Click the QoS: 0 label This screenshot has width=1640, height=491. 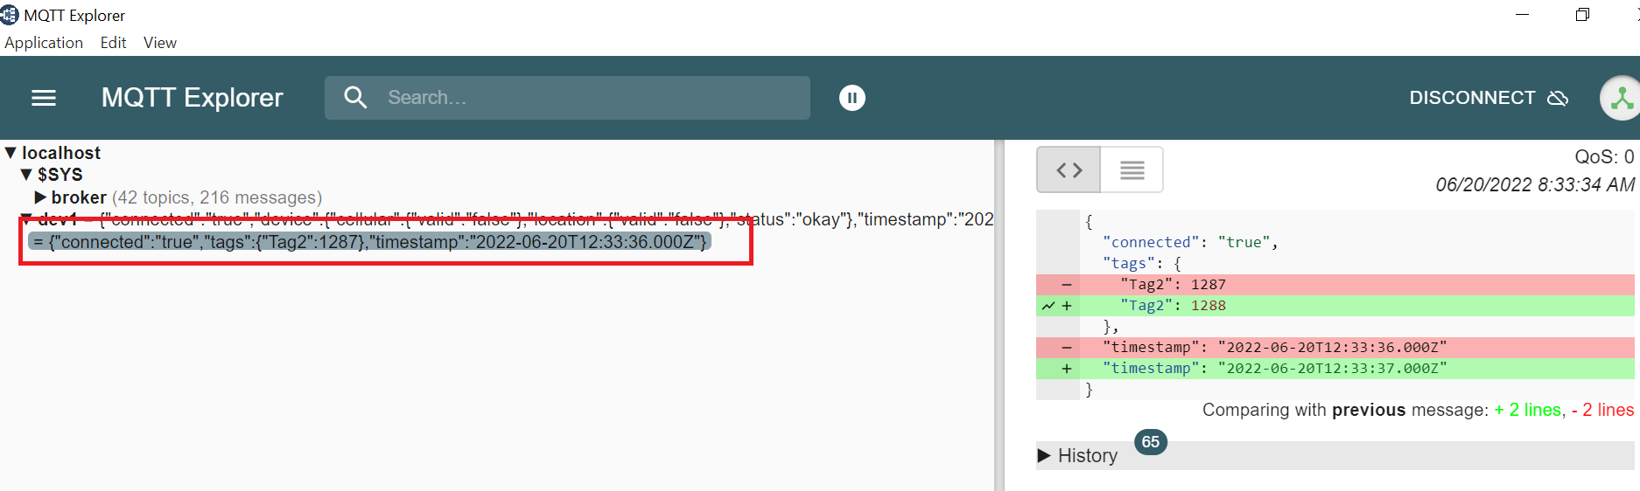tap(1604, 157)
